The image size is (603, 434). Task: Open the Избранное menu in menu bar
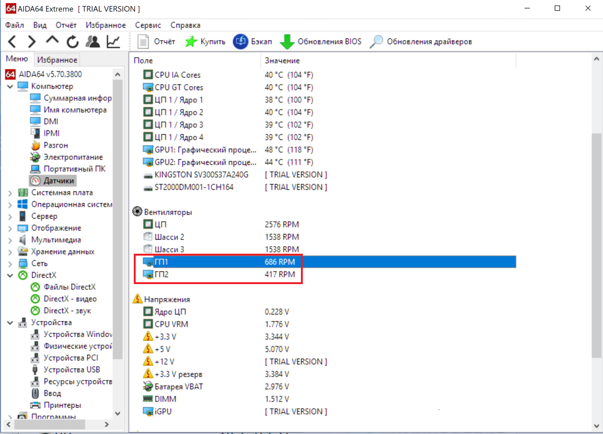point(106,25)
